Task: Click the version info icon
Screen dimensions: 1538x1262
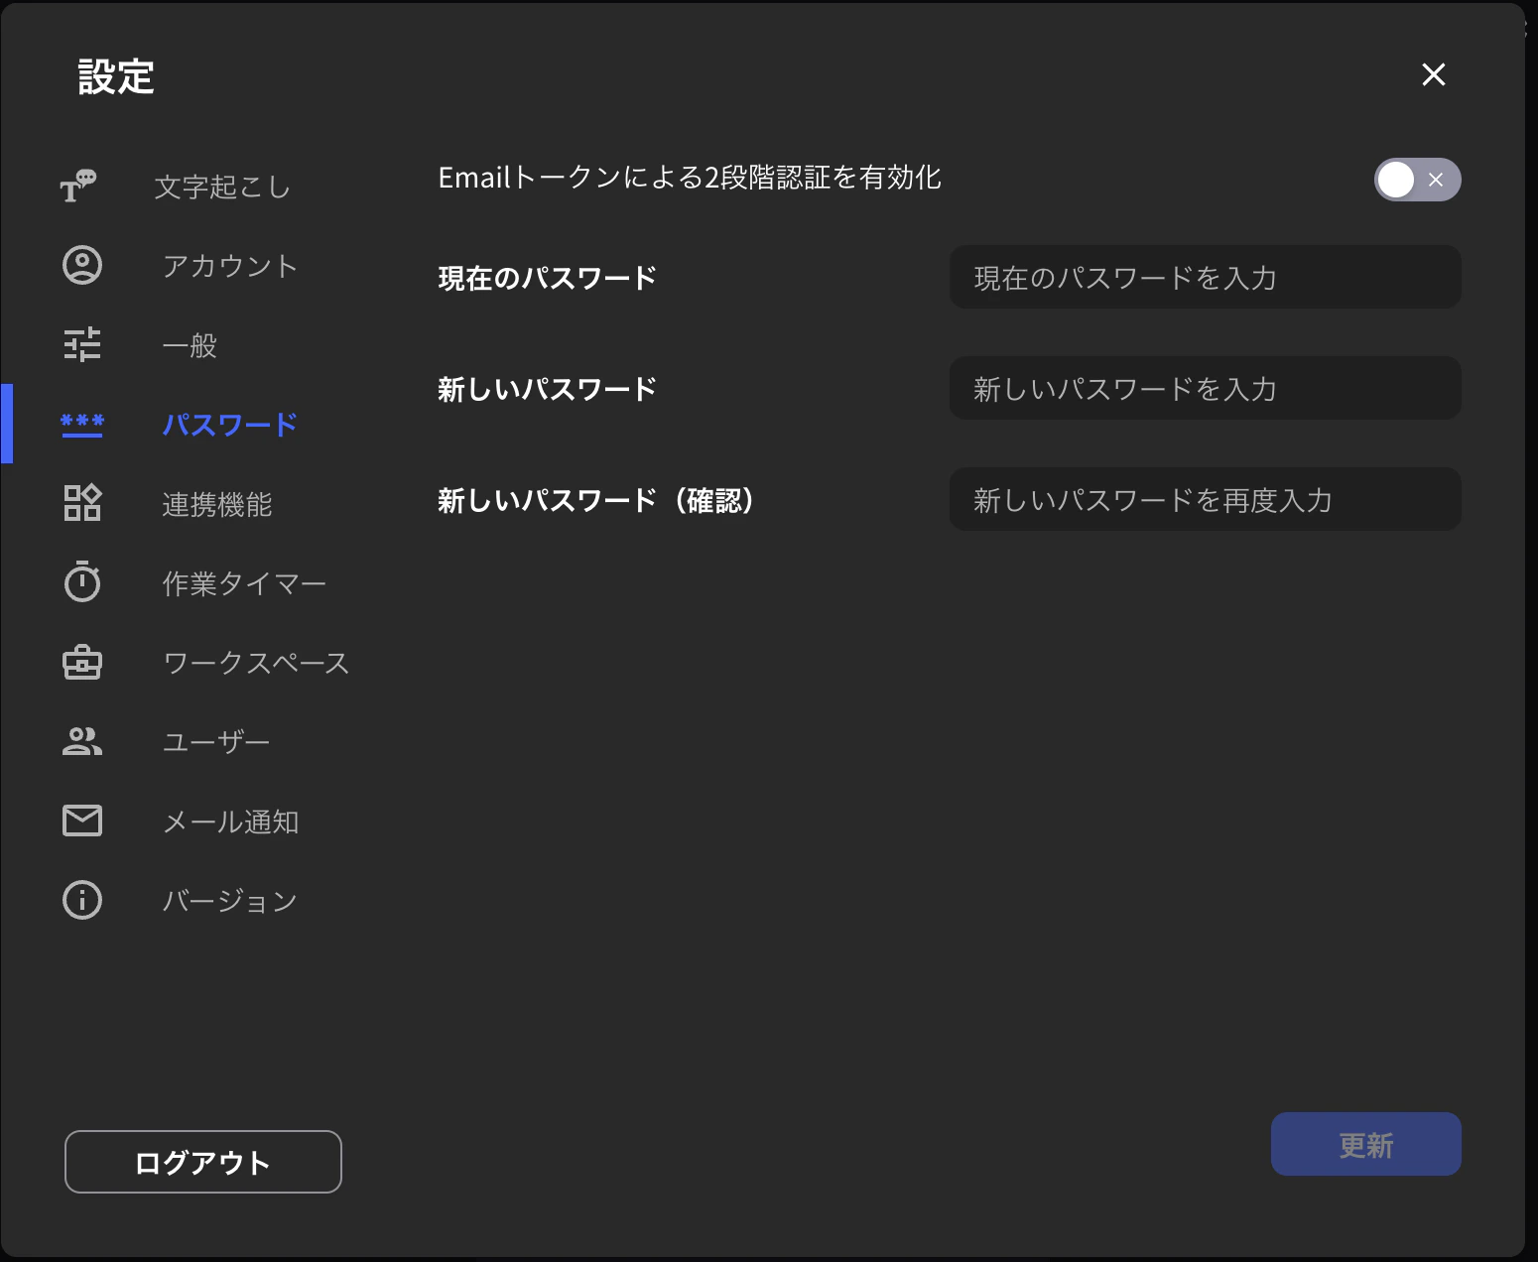Action: 82,900
